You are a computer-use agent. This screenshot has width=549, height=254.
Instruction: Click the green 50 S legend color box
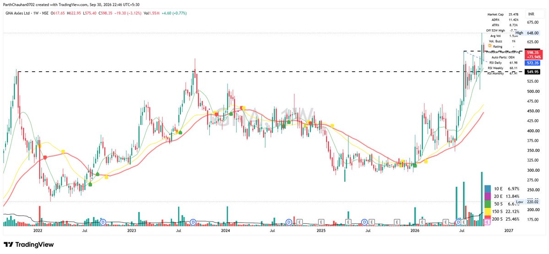coord(487,204)
